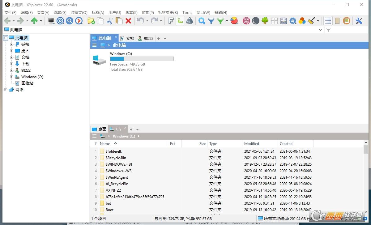Click the Undo arrow icon
The image size is (371, 225).
pyautogui.click(x=141, y=21)
